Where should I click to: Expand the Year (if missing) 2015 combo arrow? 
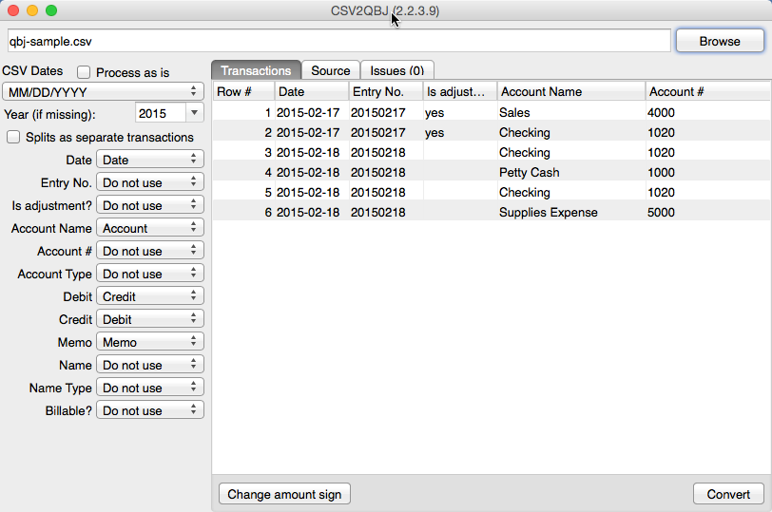(x=195, y=113)
